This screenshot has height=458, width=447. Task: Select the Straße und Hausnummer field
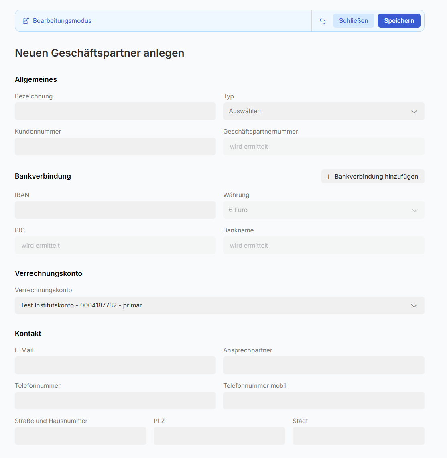point(81,436)
